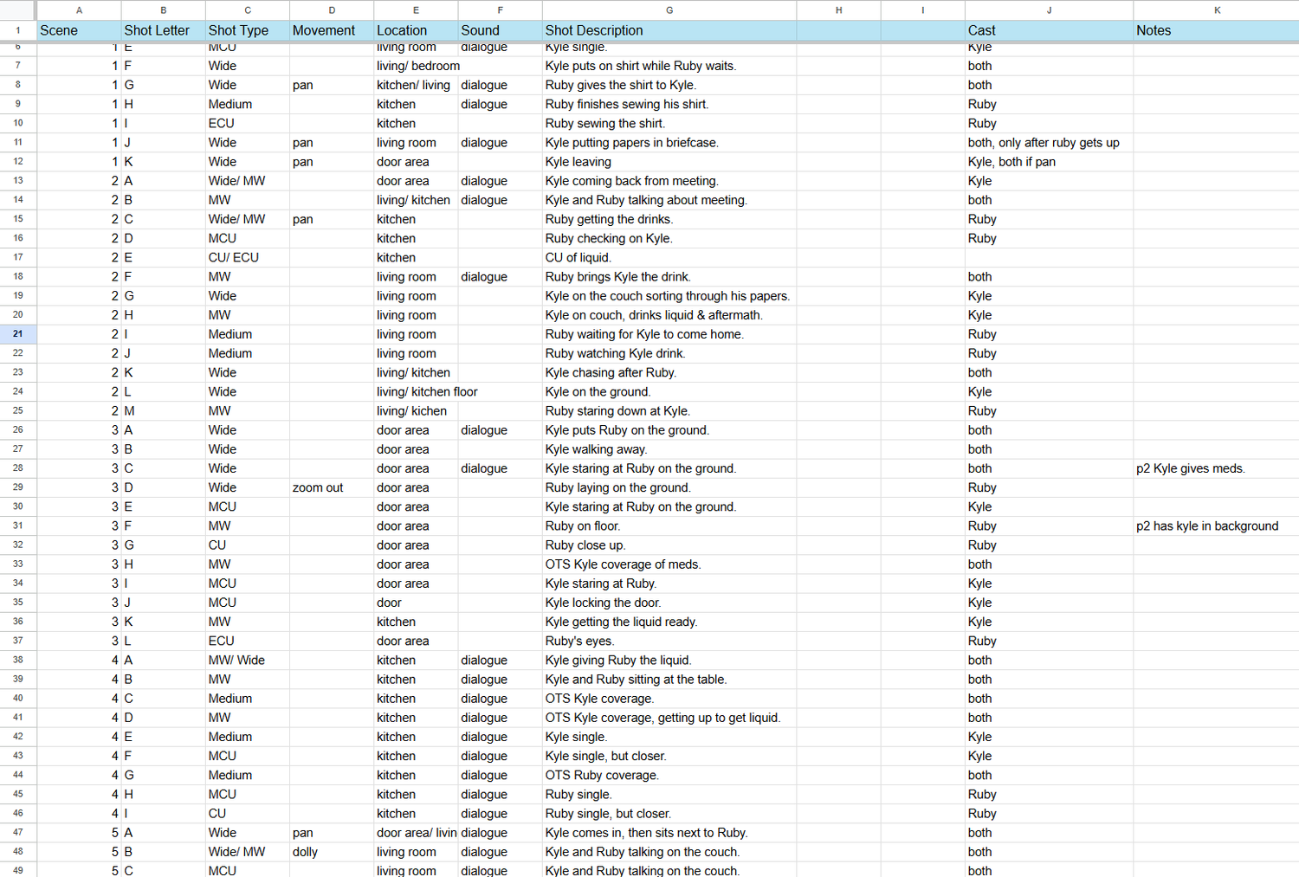The height and width of the screenshot is (877, 1299).
Task: Select cell 'Ruby single, but closer.'
Action: point(669,814)
